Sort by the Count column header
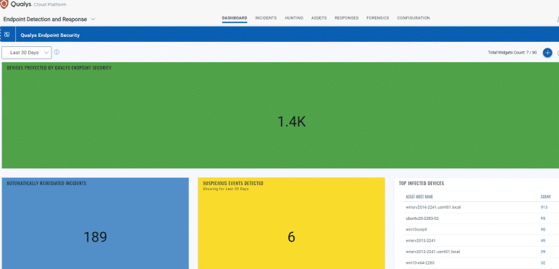This screenshot has height=269, width=559. (546, 197)
